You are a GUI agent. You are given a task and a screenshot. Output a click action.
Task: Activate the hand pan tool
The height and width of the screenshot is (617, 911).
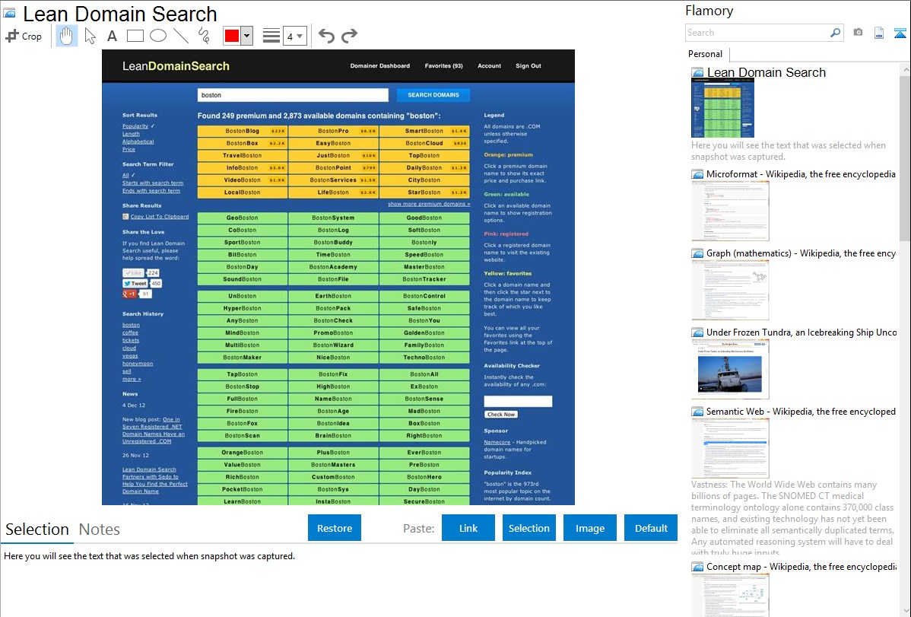(67, 36)
